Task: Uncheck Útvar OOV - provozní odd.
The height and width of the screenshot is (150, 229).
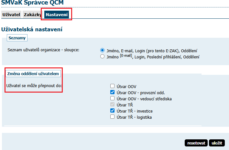Action: tap(113, 93)
